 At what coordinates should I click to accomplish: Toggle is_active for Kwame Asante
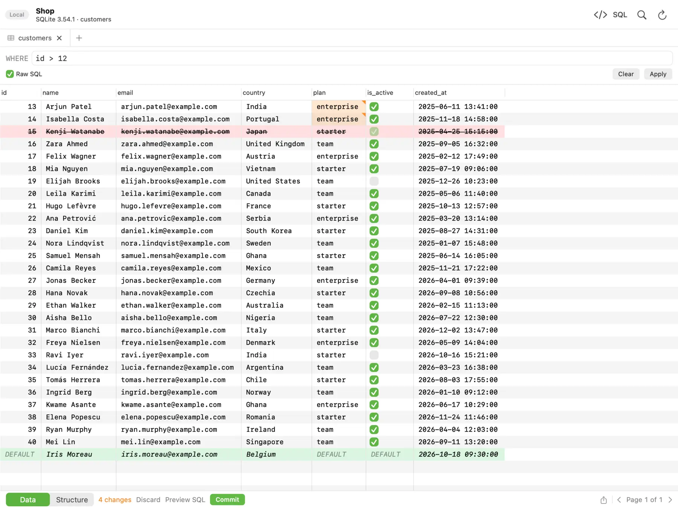374,405
